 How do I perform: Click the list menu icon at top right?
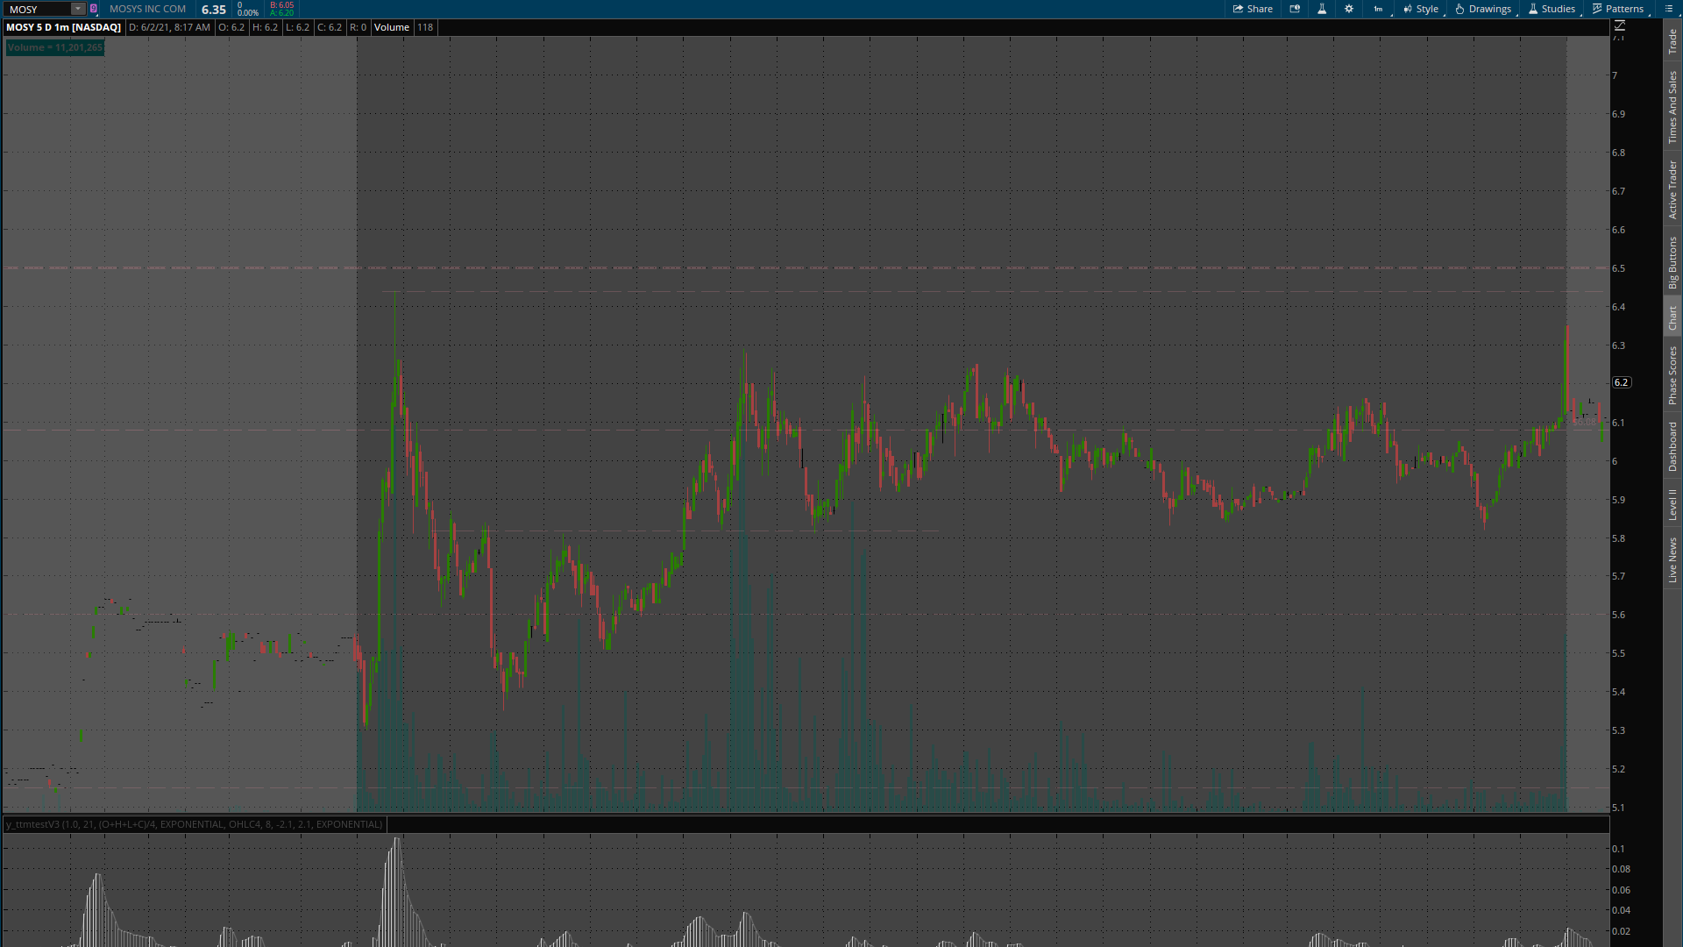(1669, 9)
